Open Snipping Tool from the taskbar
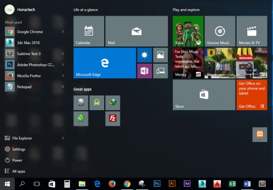The image size is (273, 190). (x=142, y=184)
